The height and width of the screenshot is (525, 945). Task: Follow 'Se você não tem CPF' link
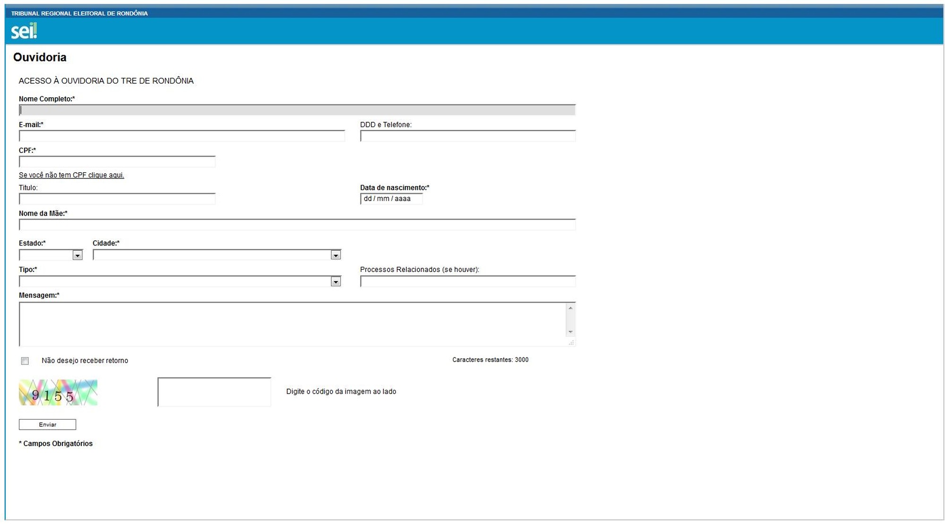(x=71, y=175)
